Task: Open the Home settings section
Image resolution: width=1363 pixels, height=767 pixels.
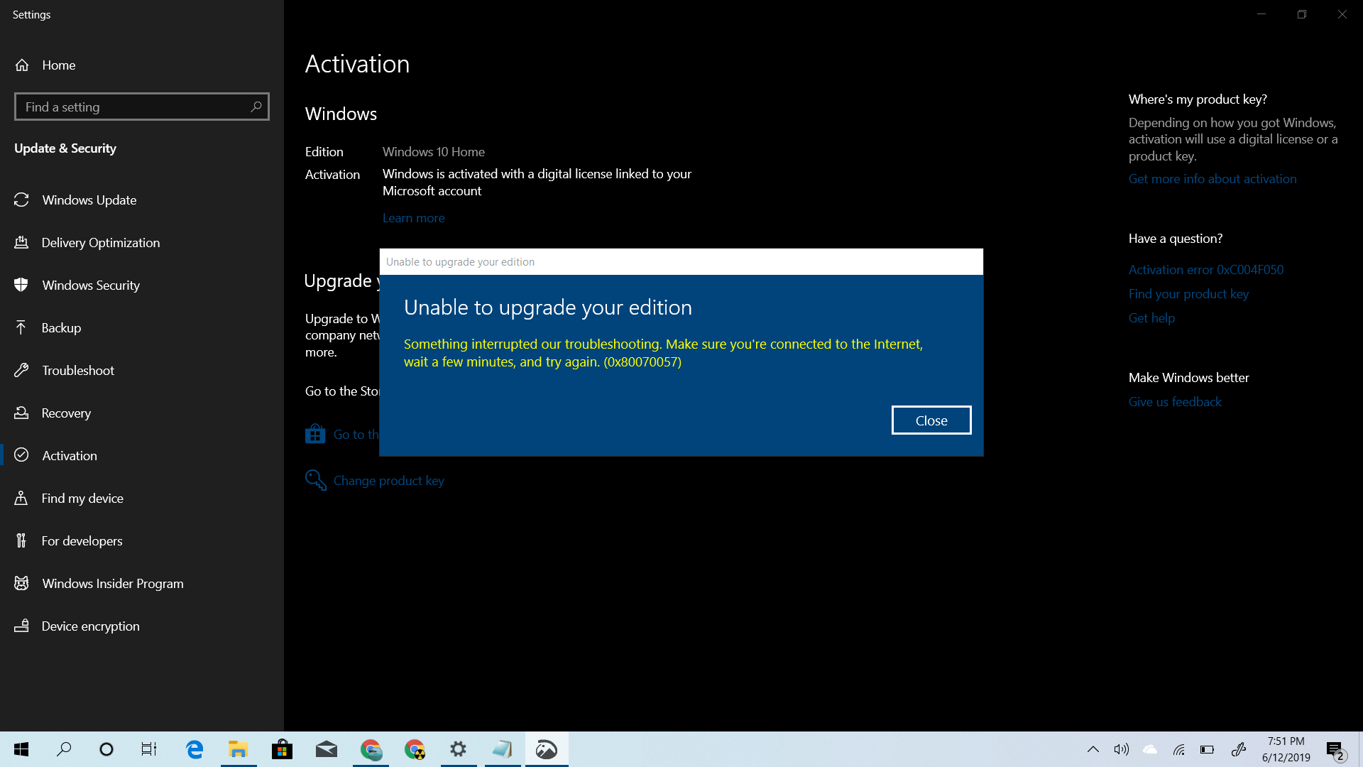Action: (58, 65)
